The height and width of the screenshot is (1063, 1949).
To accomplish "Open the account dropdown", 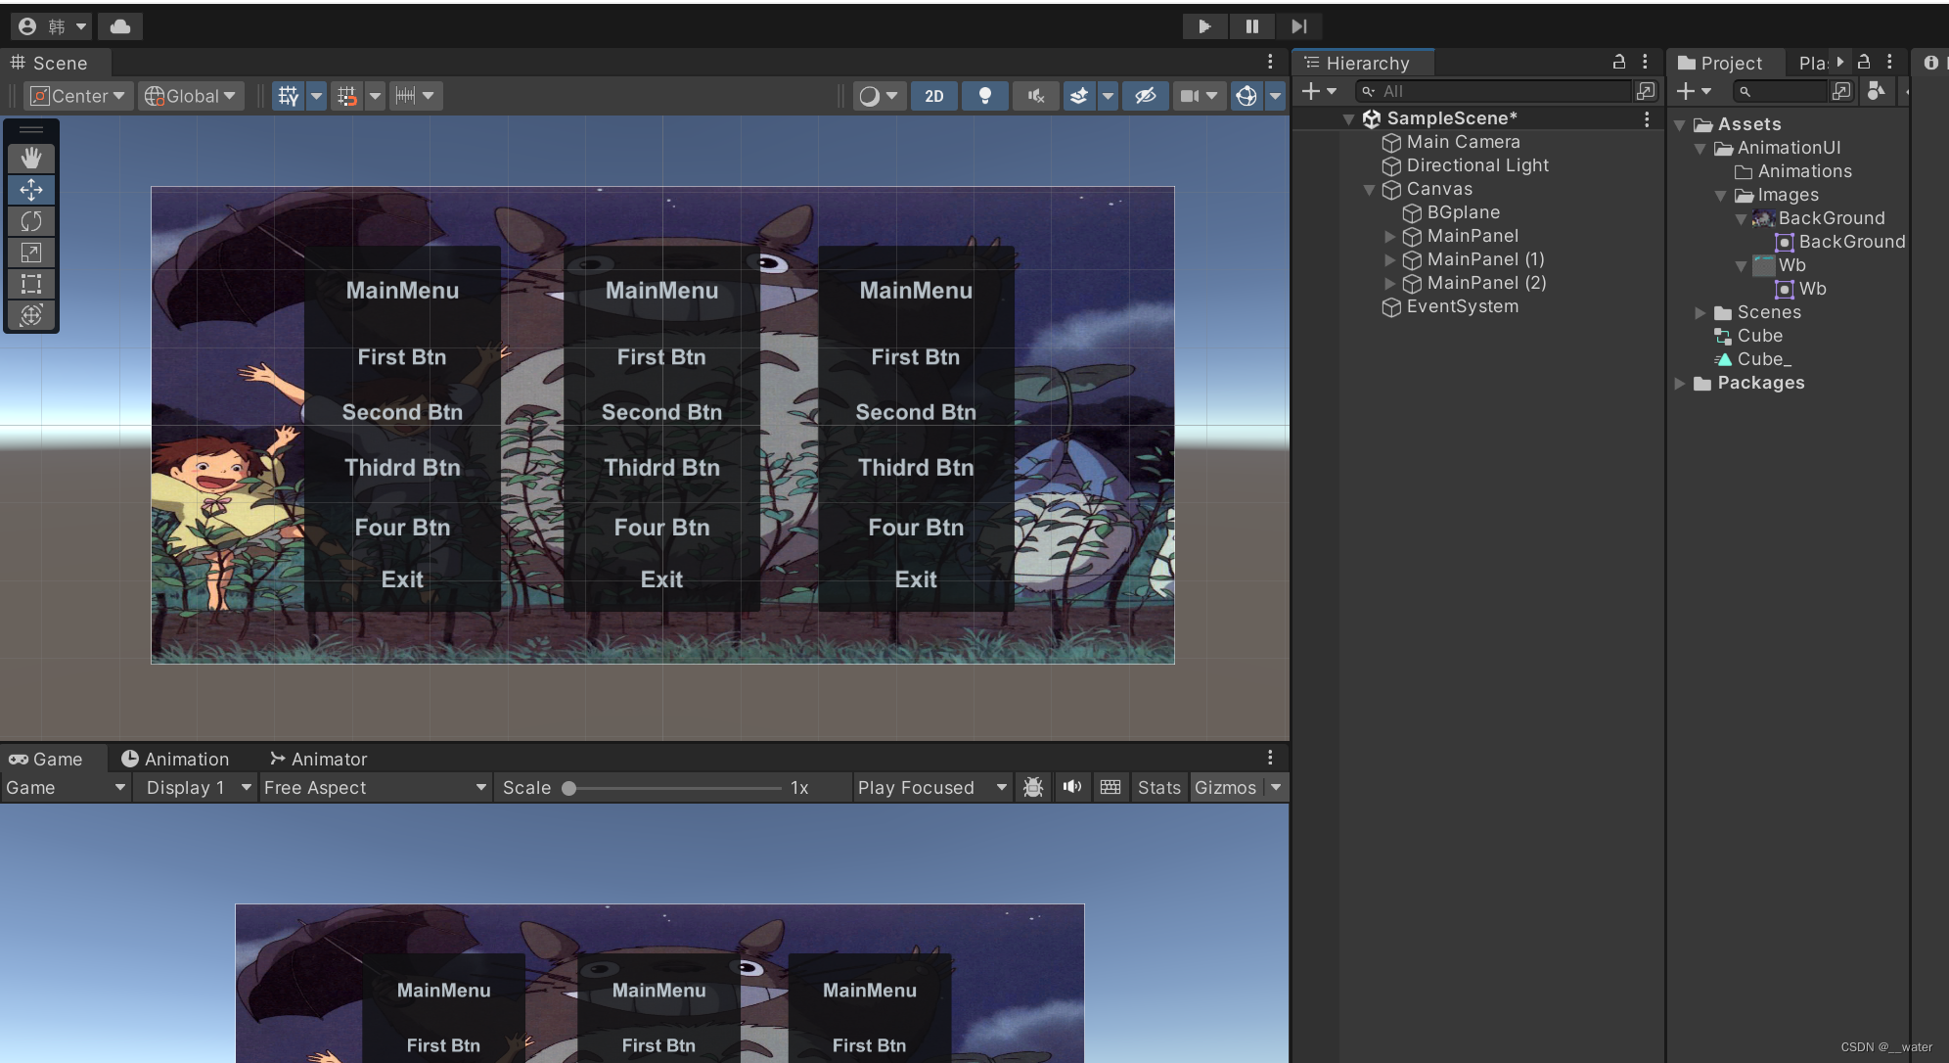I will pyautogui.click(x=53, y=26).
